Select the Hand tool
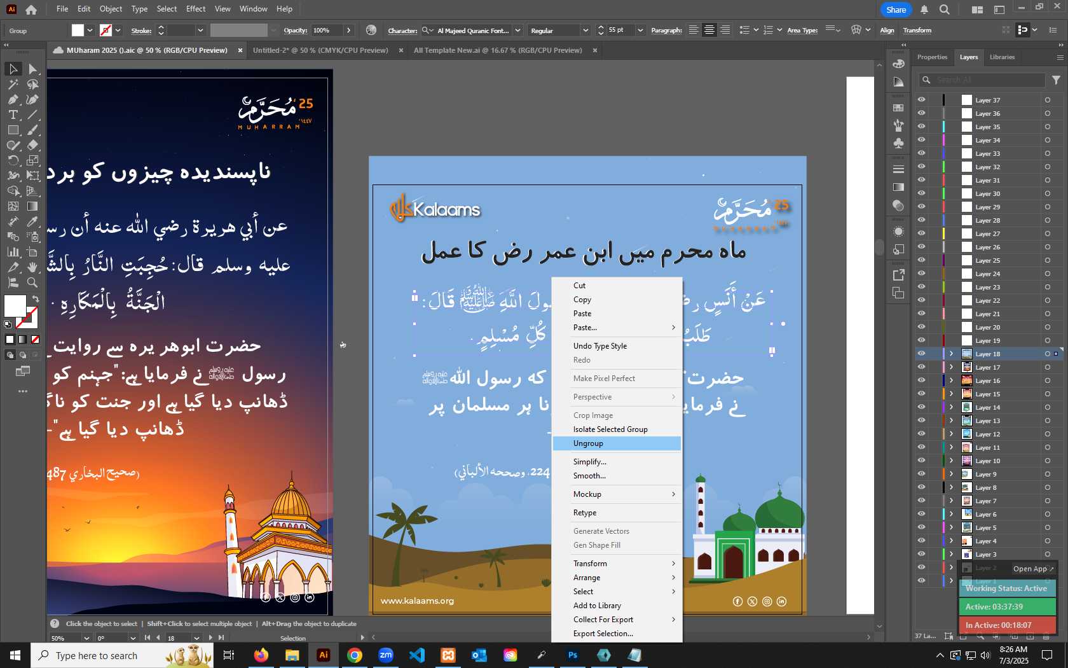This screenshot has width=1068, height=668. pos(32,267)
